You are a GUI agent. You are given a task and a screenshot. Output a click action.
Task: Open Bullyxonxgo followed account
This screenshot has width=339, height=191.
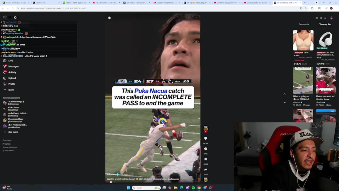coord(14,103)
